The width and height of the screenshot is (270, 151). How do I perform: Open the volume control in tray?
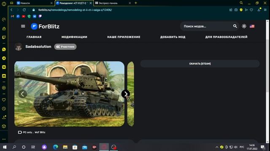pos(236,147)
